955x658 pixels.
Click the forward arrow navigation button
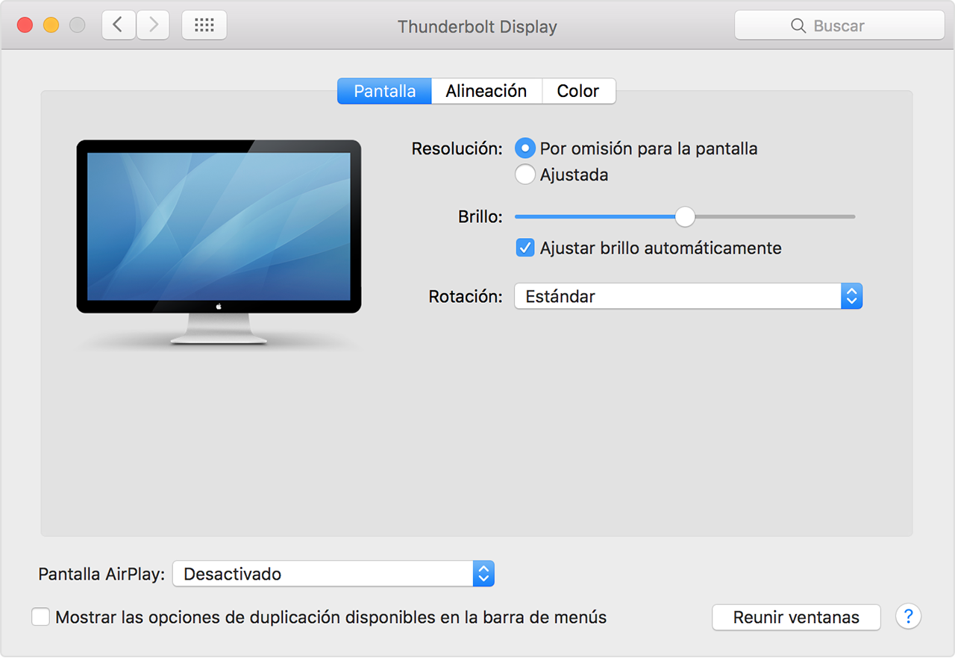tap(154, 25)
